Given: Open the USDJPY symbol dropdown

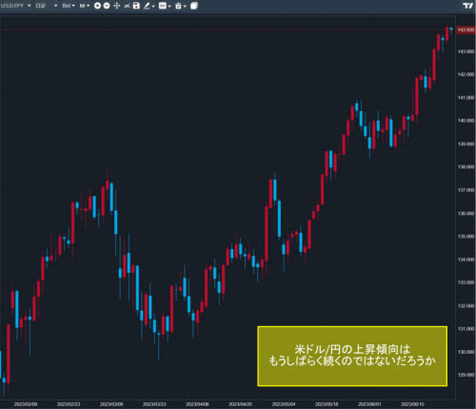Looking at the screenshot, I should point(15,6).
